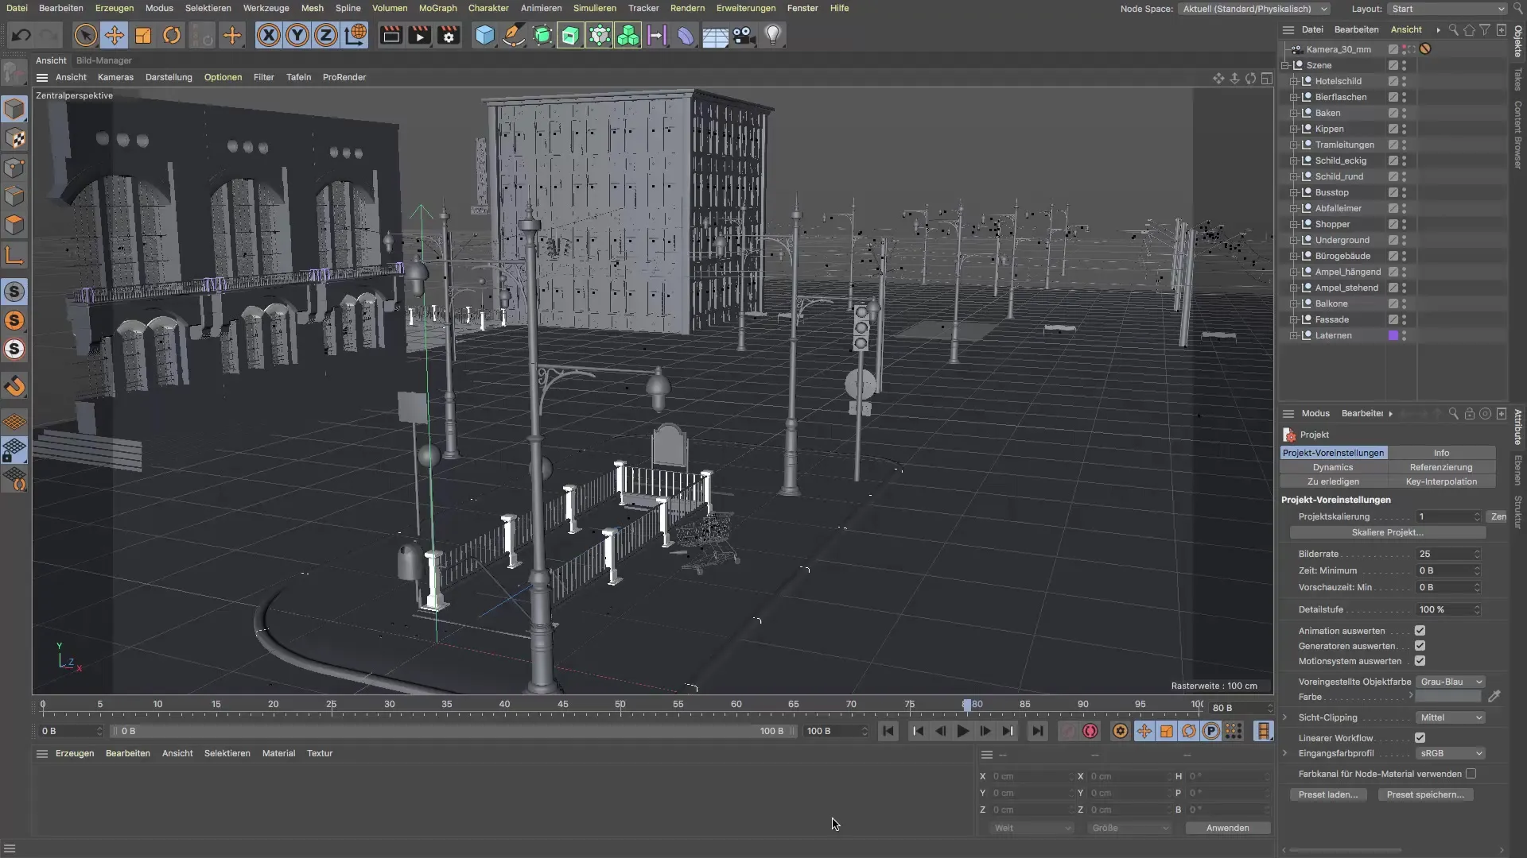Click the Record Keyframe red button
Image resolution: width=1527 pixels, height=858 pixels.
pos(1067,731)
